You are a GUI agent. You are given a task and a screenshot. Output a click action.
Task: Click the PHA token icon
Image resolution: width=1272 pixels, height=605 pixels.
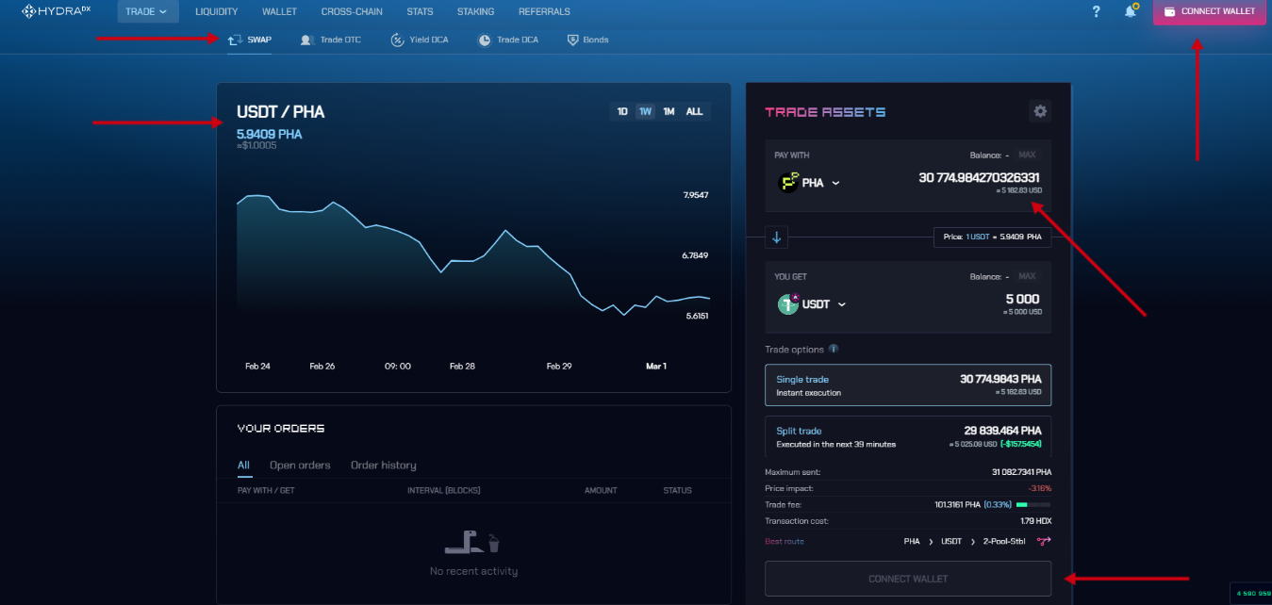pyautogui.click(x=788, y=183)
